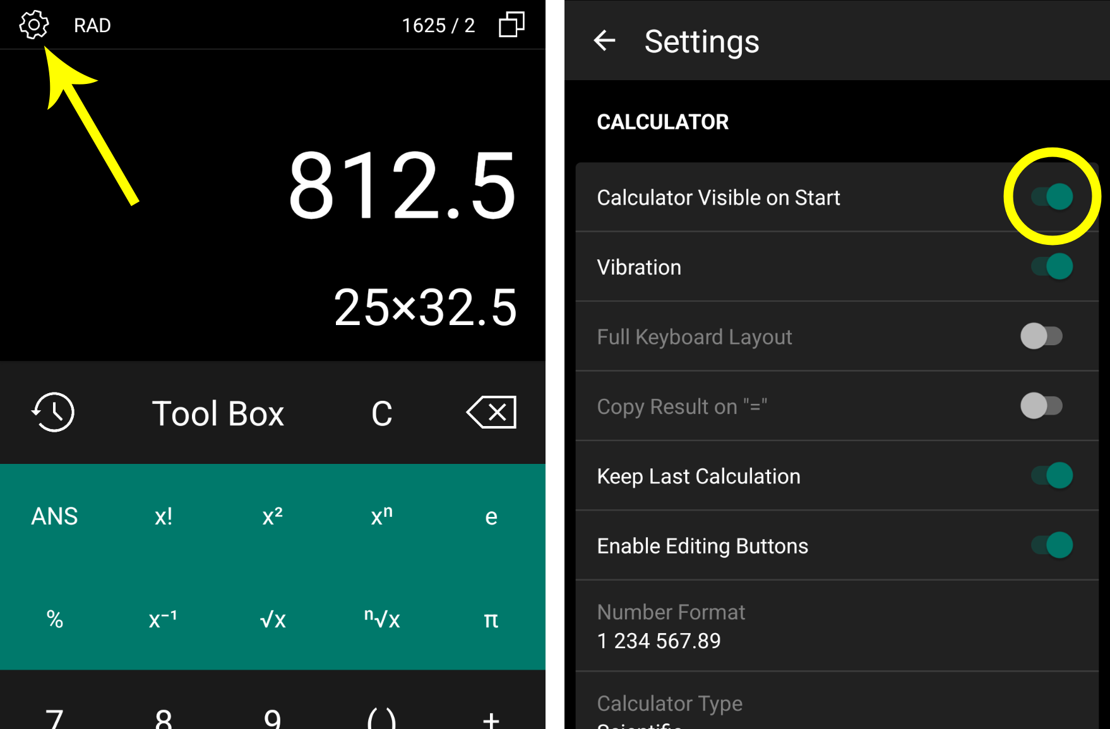Insert the pi constant key
This screenshot has height=729, width=1110.
(x=491, y=619)
